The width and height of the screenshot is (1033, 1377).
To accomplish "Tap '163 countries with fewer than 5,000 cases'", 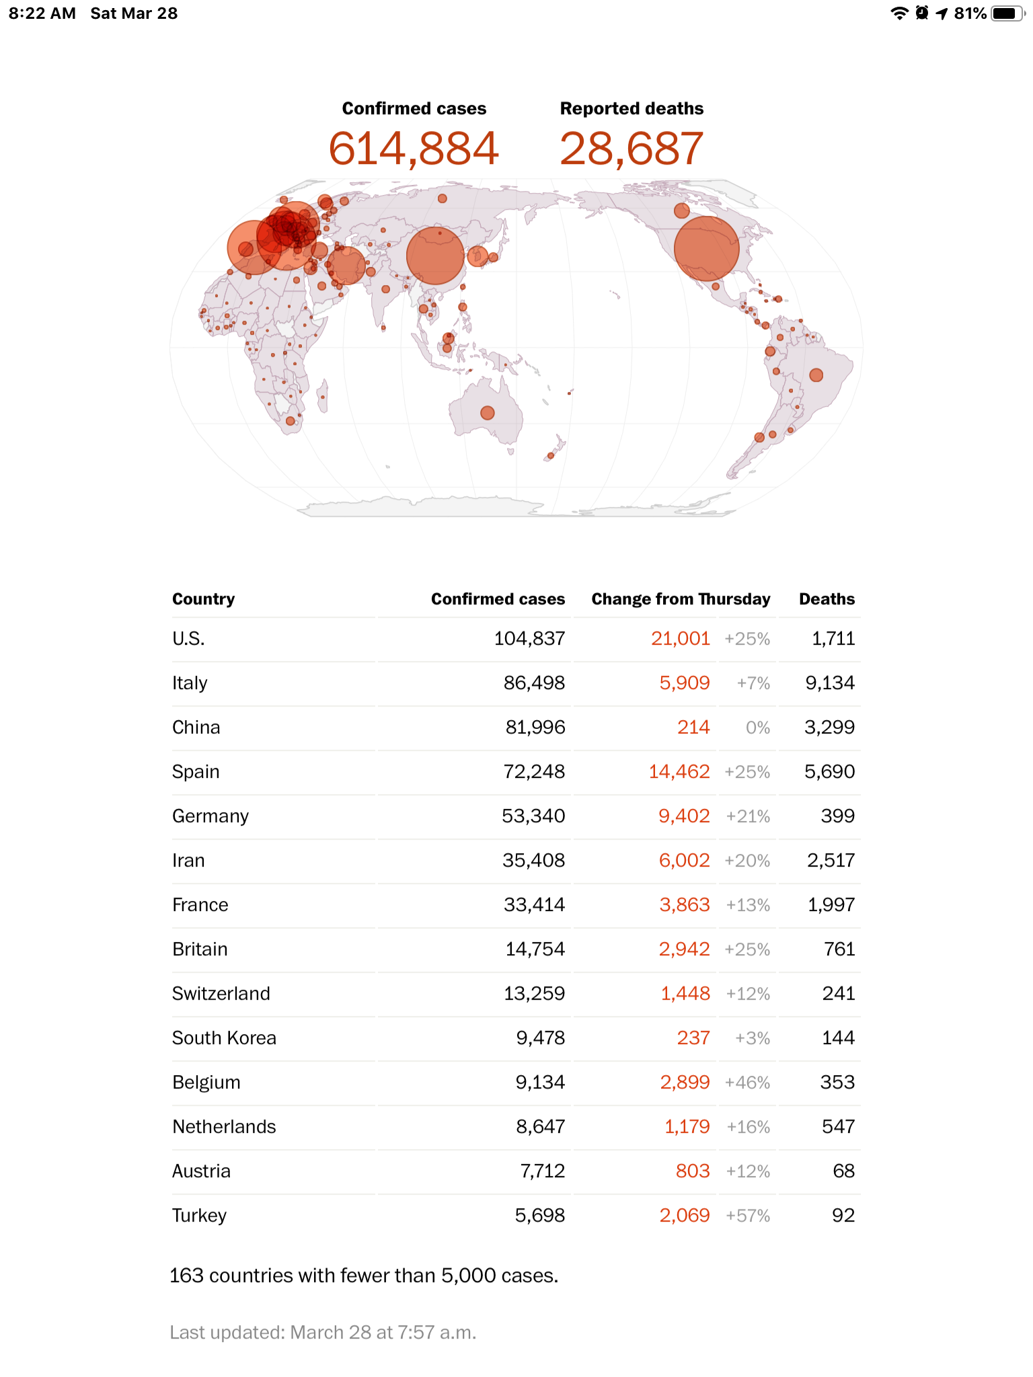I will 364,1275.
